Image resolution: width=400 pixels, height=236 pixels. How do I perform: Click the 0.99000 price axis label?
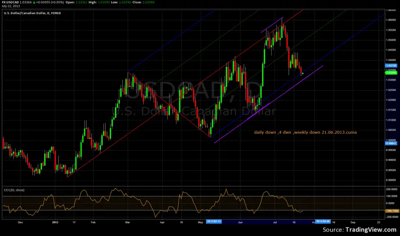(x=391, y=160)
